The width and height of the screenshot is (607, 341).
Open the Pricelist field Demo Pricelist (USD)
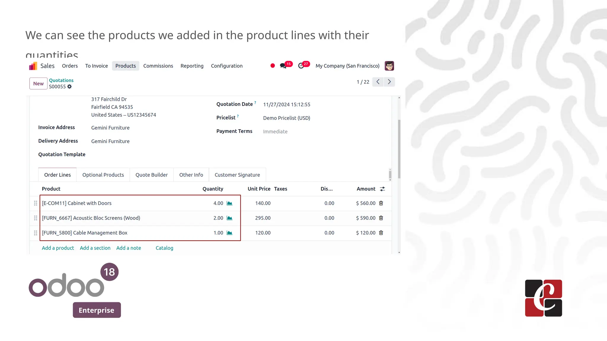(x=287, y=118)
